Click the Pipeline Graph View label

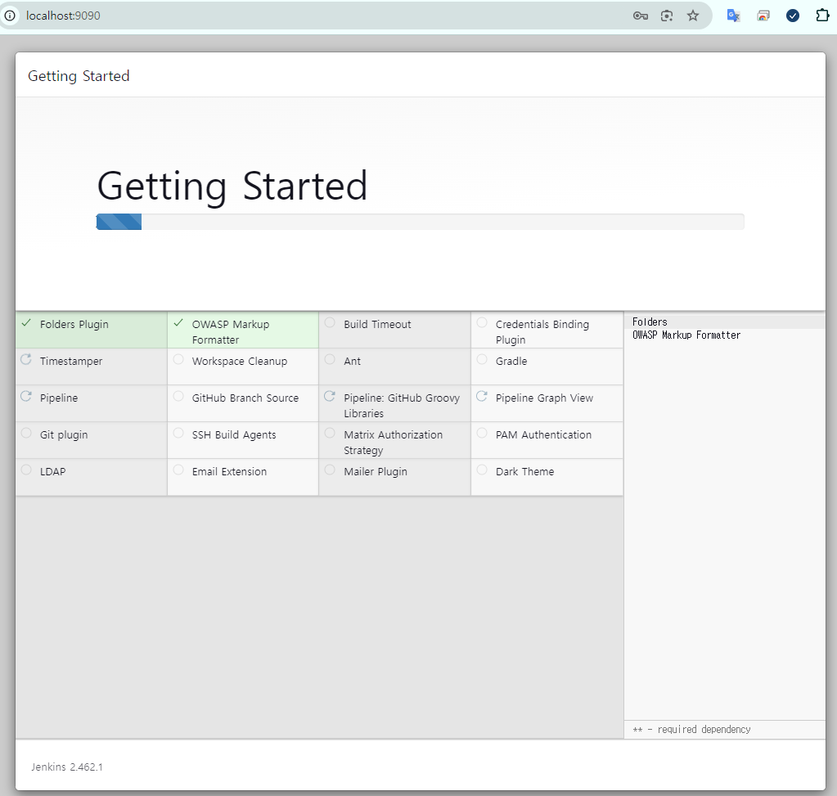(544, 398)
